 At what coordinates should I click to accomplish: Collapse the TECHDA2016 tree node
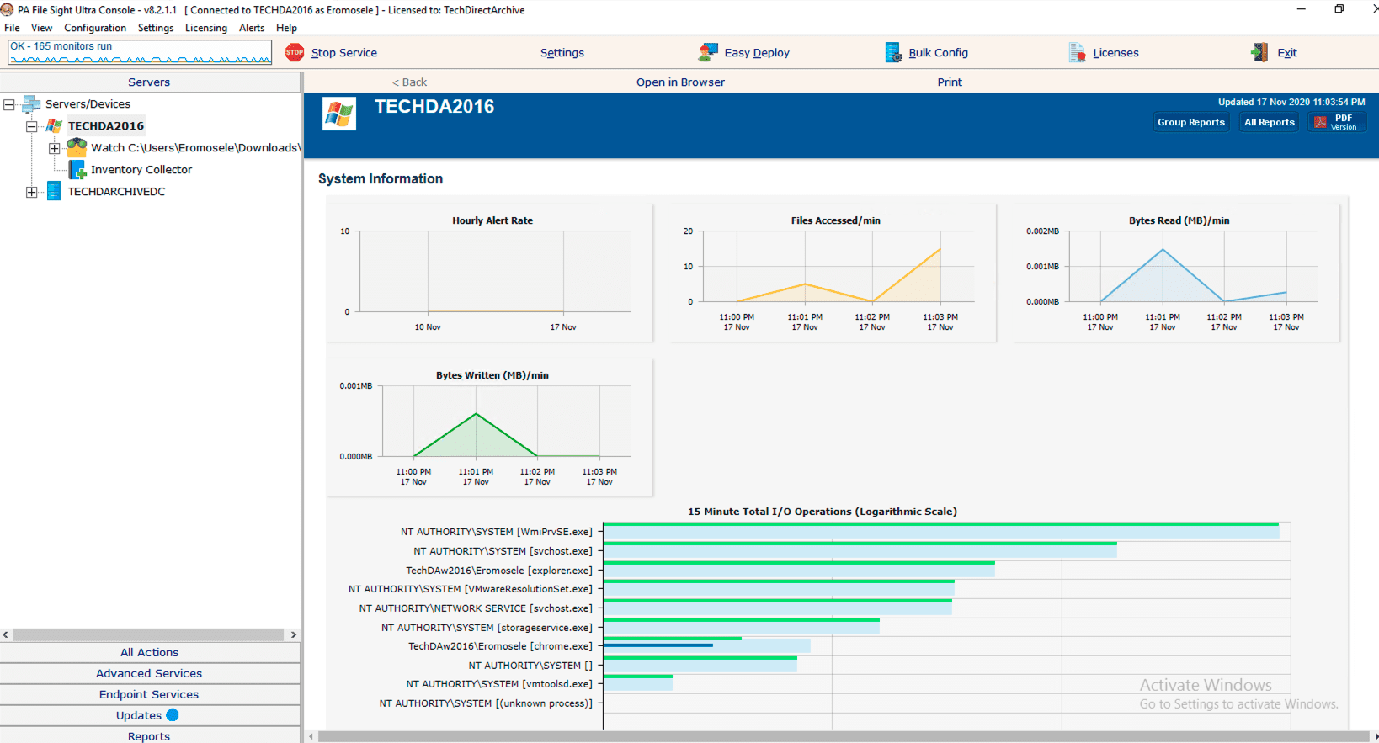pos(32,126)
